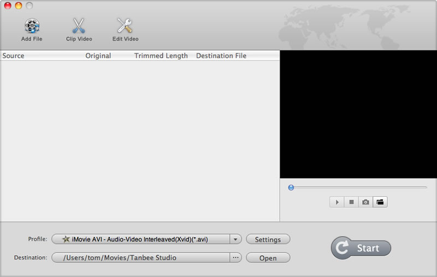Play the preview video
This screenshot has height=277, width=437.
[x=337, y=202]
